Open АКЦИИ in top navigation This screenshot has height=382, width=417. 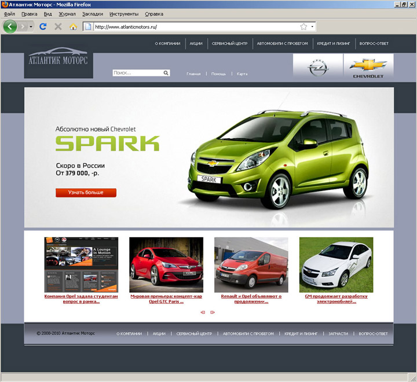click(196, 43)
